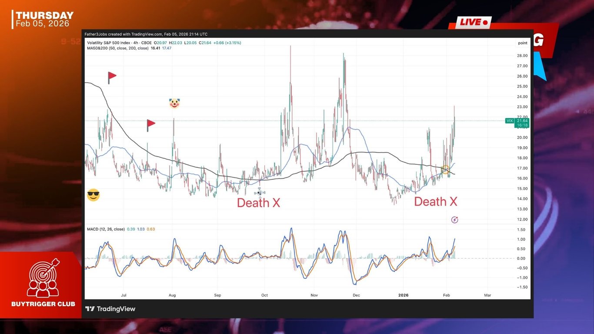Click the 2026 label on time axis
Screen dimensions: 594x334
pos(404,295)
